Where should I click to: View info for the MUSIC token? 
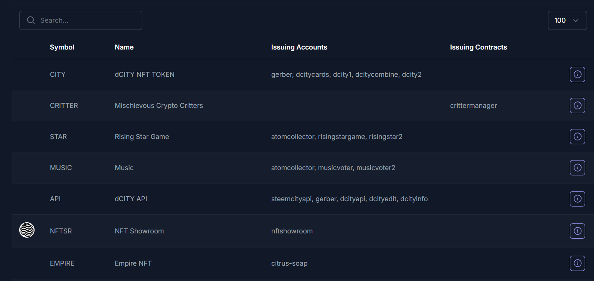point(577,168)
